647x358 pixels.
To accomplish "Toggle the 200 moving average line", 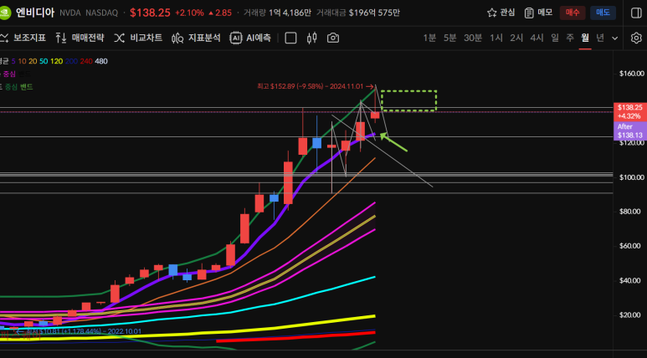I will pos(71,61).
